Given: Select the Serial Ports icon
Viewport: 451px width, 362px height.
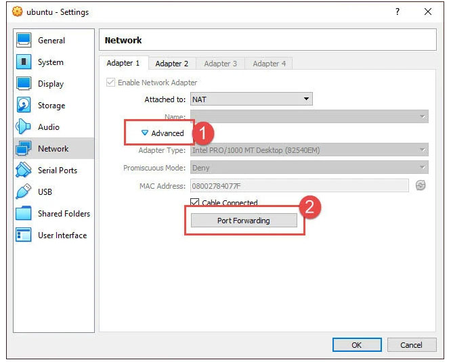Looking at the screenshot, I should 24,171.
